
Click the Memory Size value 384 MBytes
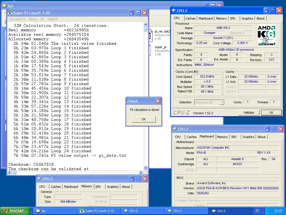(68, 202)
